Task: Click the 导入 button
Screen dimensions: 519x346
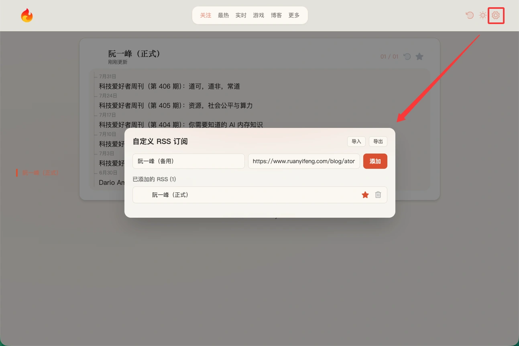Action: coord(356,142)
